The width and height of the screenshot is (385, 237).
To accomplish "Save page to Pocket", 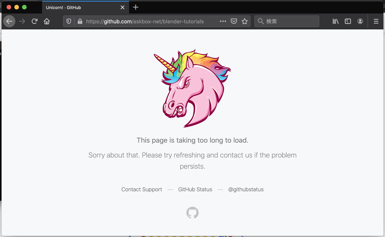I will [234, 21].
